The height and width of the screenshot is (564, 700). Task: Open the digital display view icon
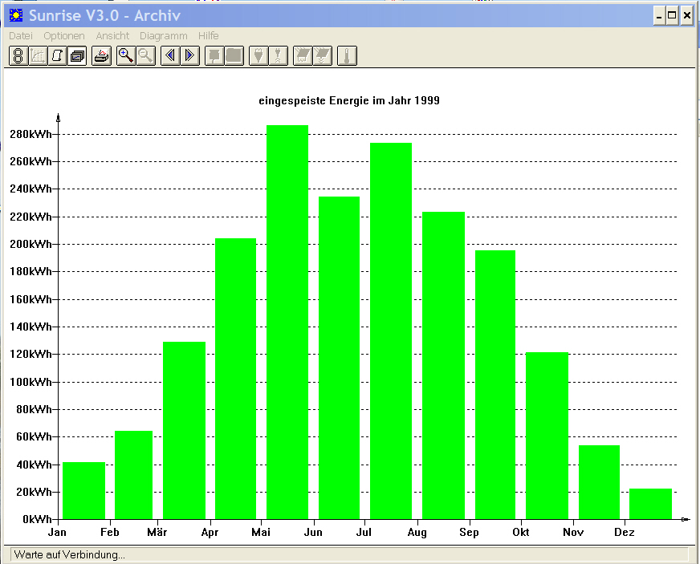click(x=18, y=56)
